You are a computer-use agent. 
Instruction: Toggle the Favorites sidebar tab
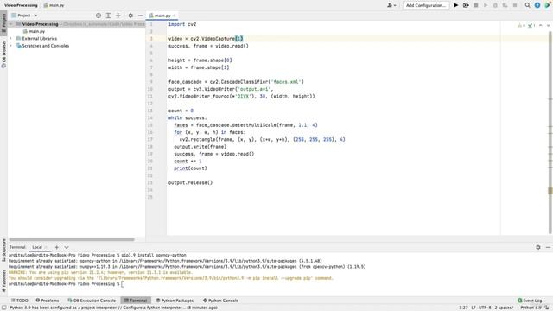coord(3,281)
